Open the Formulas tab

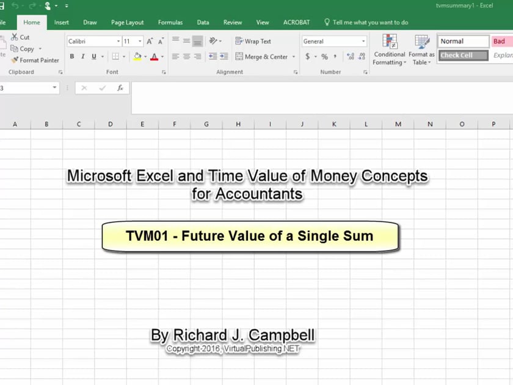pos(170,22)
